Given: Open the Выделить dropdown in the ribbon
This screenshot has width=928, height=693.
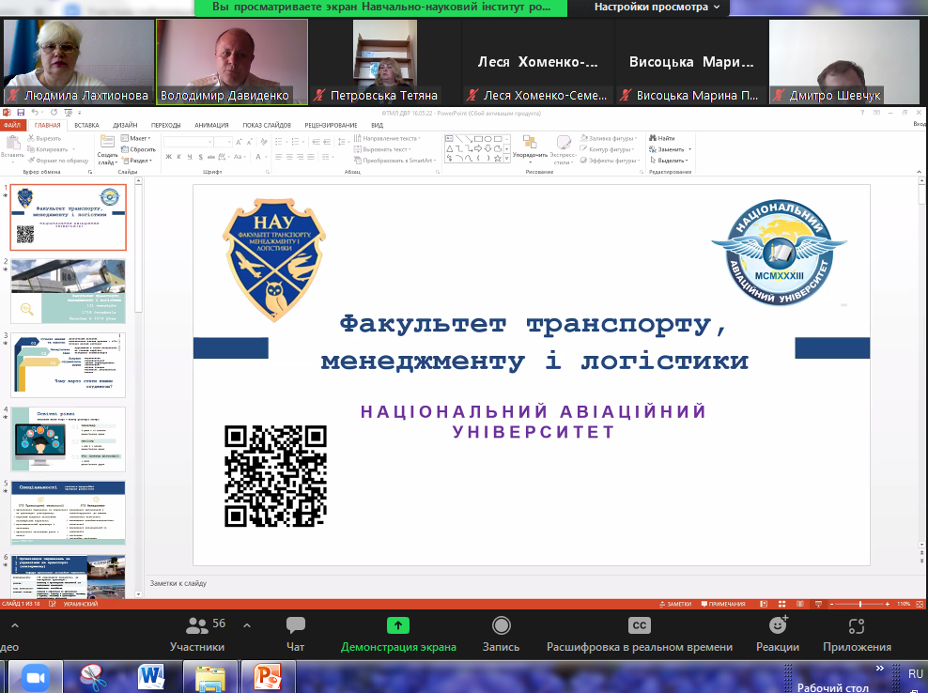Looking at the screenshot, I should point(671,161).
